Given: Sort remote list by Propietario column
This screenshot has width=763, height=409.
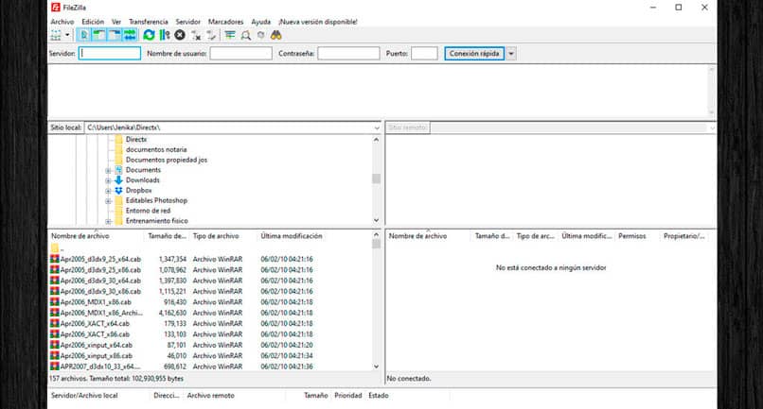Looking at the screenshot, I should click(684, 236).
